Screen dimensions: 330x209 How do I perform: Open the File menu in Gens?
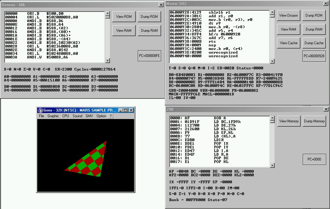coord(41,116)
